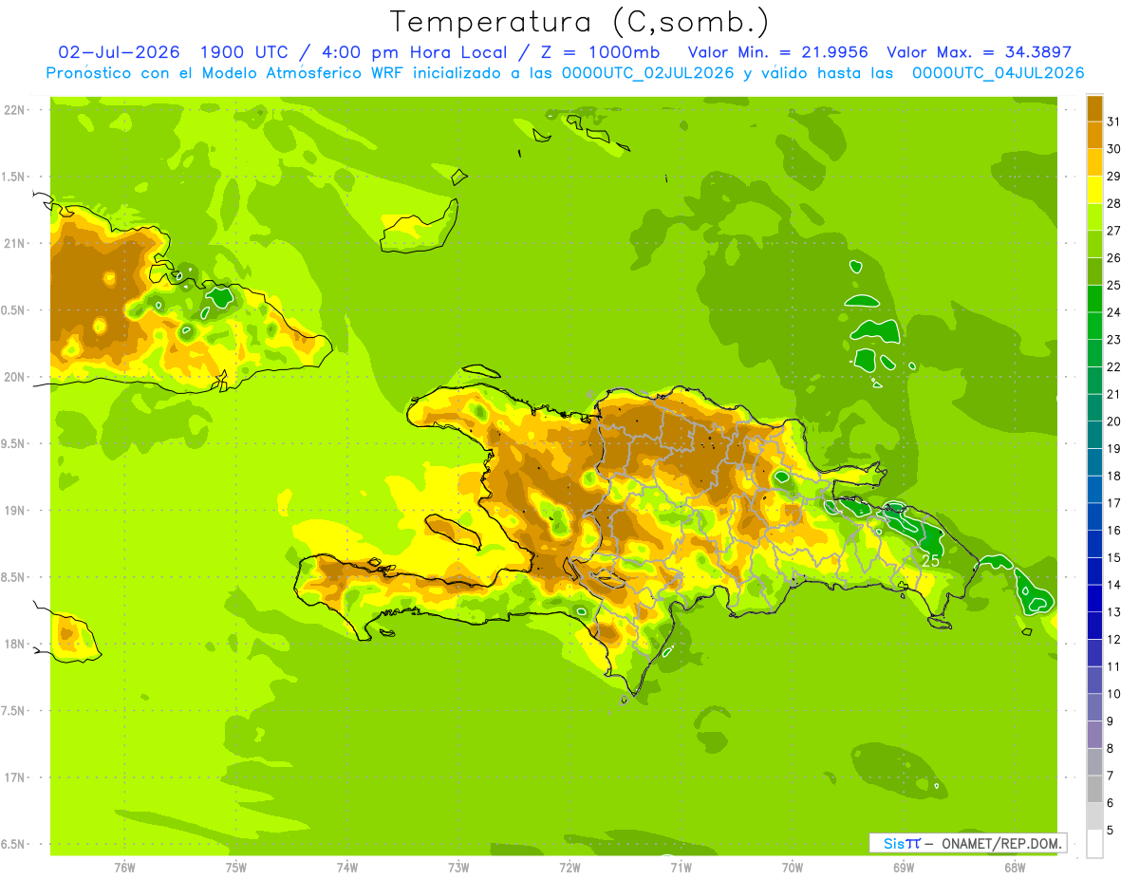Click the "73W" longitude label

pos(458,867)
